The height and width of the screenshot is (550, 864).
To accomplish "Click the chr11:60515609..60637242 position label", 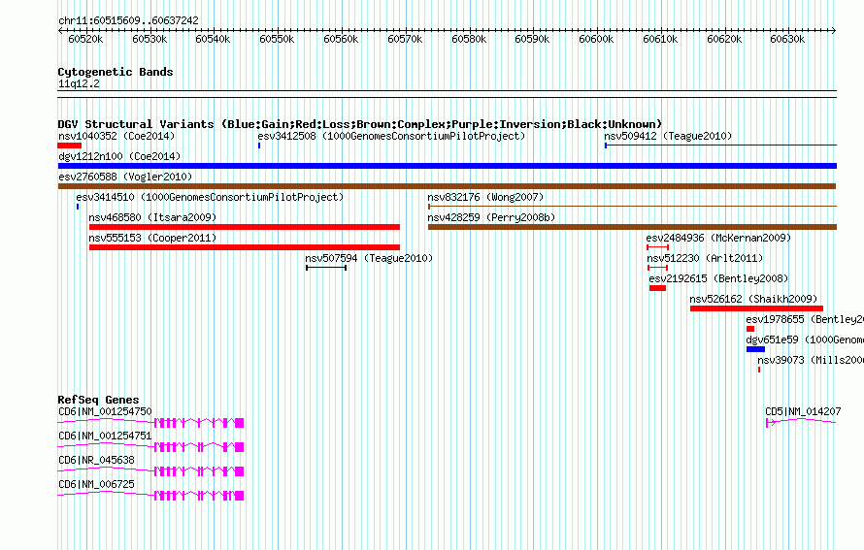I will [x=128, y=20].
